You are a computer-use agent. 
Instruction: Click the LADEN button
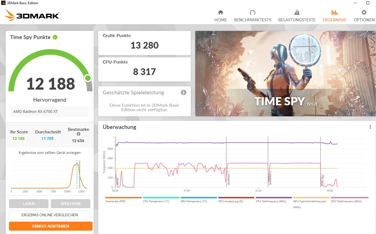click(29, 204)
